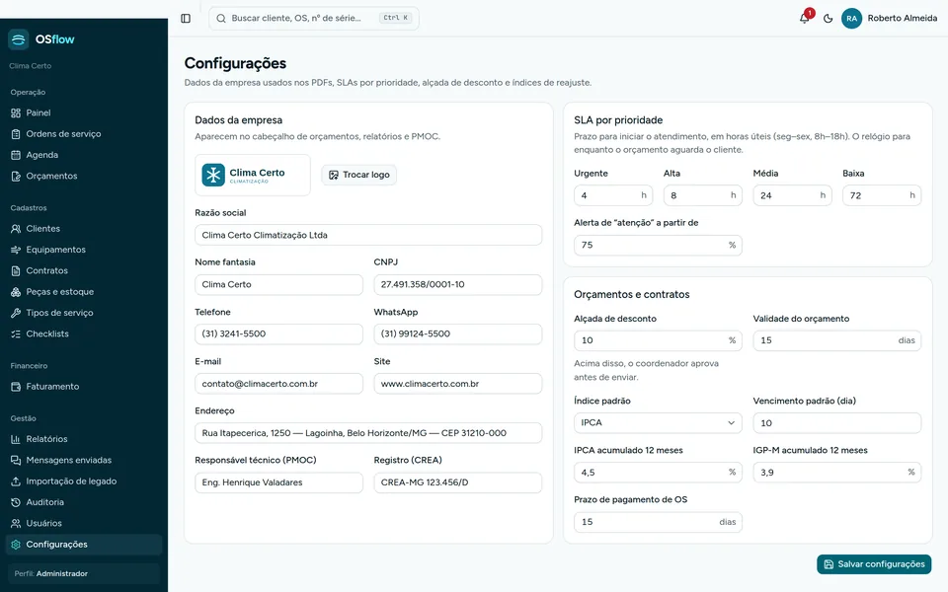Viewport: 948px width, 592px height.
Task: Focus the Buscar cliente search field
Action: 314,18
